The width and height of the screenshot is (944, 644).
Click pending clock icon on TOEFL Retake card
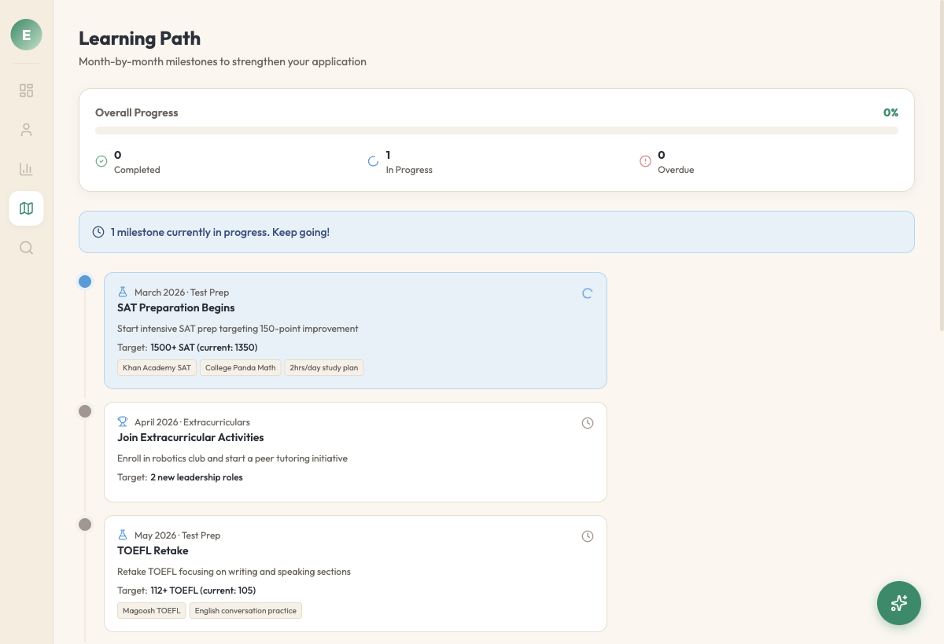pyautogui.click(x=587, y=536)
